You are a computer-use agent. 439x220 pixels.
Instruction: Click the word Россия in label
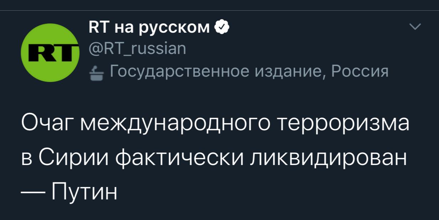[x=360, y=72]
